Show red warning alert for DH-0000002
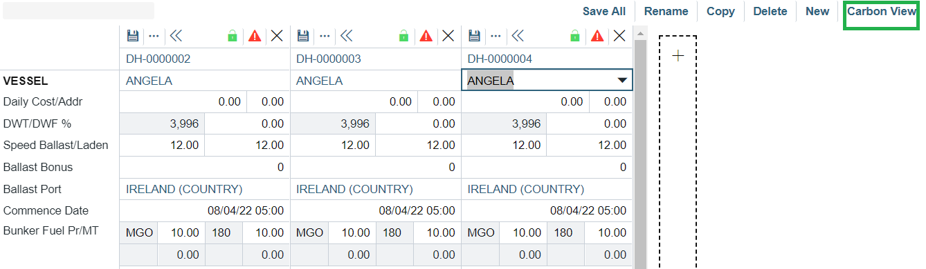This screenshot has height=269, width=926. (x=255, y=36)
